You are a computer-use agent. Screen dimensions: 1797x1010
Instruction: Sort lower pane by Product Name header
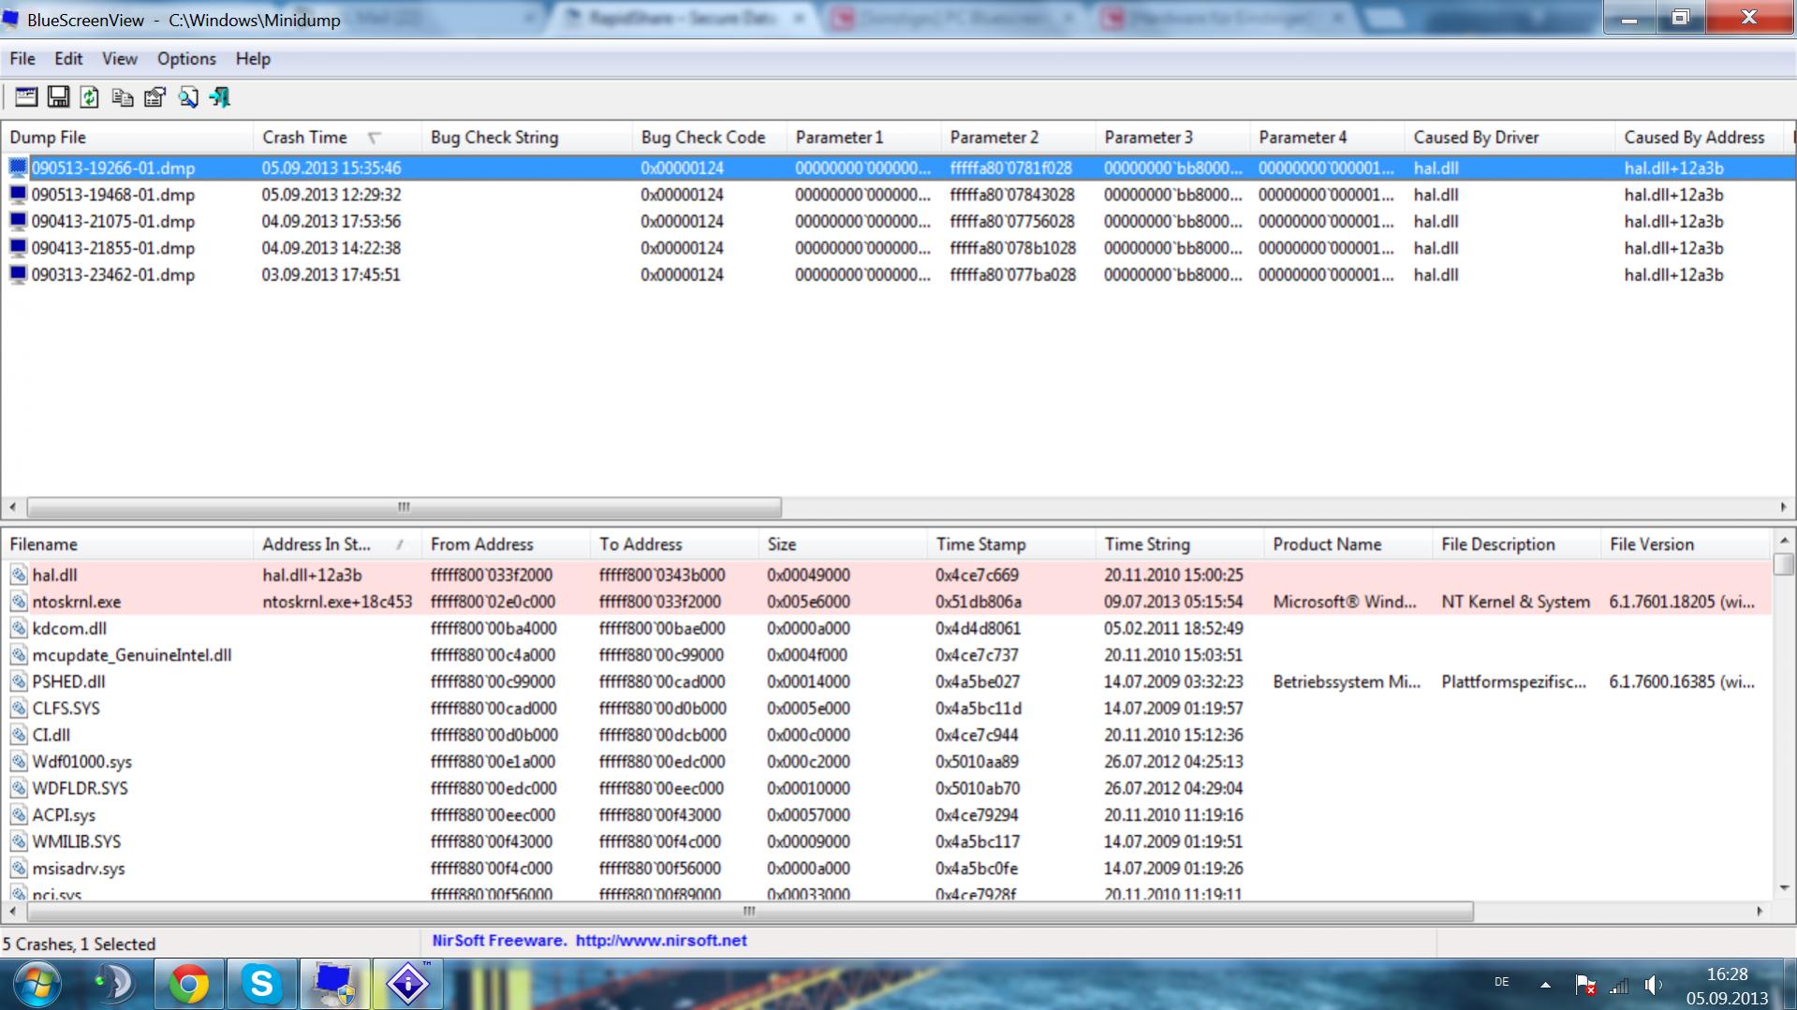(1348, 545)
